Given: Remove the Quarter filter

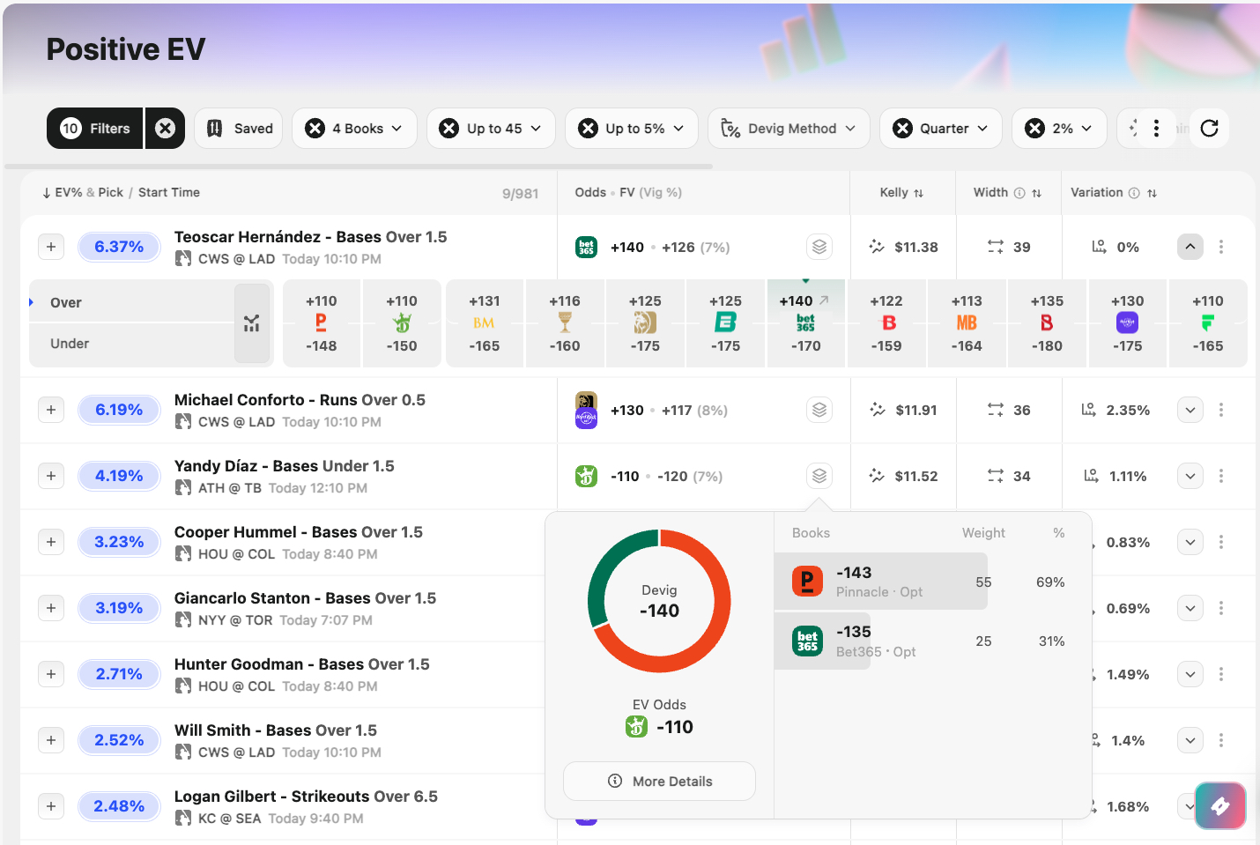Looking at the screenshot, I should (902, 129).
